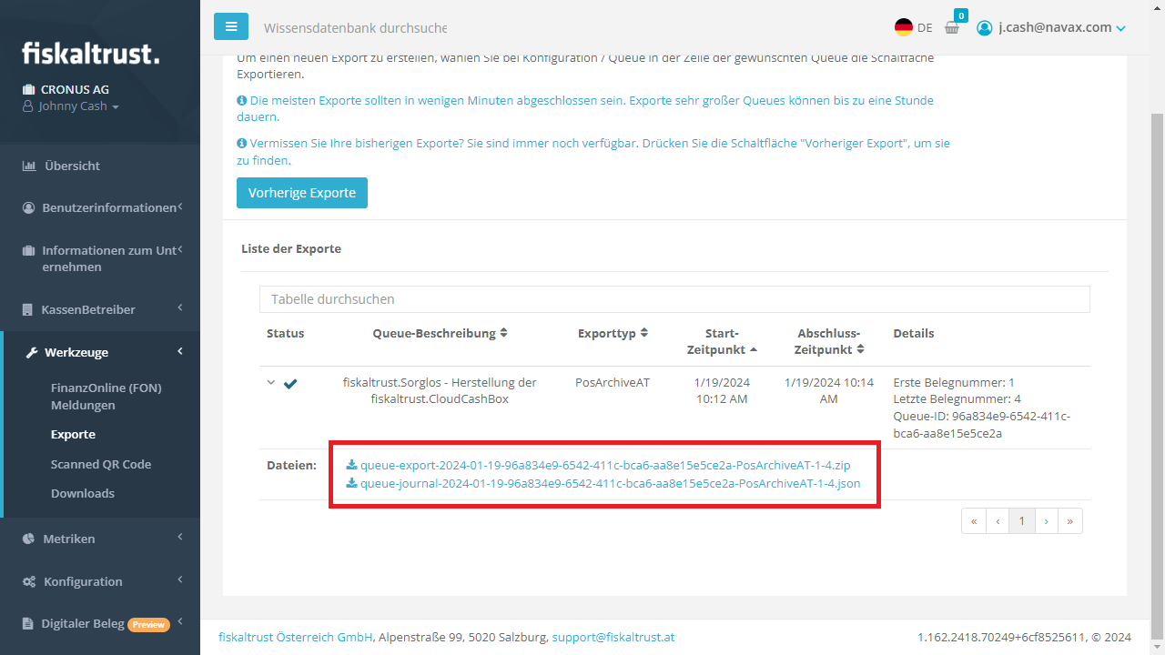Click the Konfiguration gears icon
This screenshot has width=1165, height=655.
pyautogui.click(x=29, y=581)
